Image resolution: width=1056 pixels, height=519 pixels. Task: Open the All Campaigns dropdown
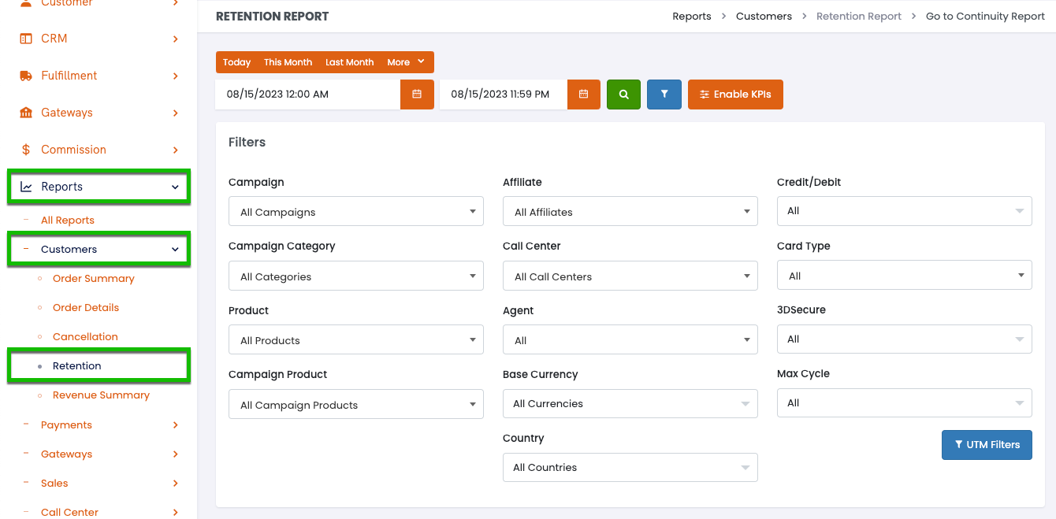tap(355, 212)
